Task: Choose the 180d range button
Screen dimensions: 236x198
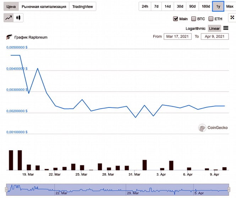Action: tap(206, 6)
